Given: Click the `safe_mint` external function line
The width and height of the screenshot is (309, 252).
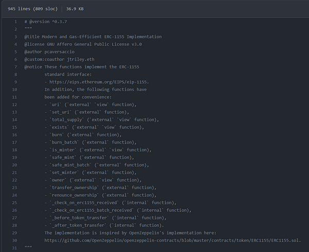Looking at the screenshot, I should (89, 157).
